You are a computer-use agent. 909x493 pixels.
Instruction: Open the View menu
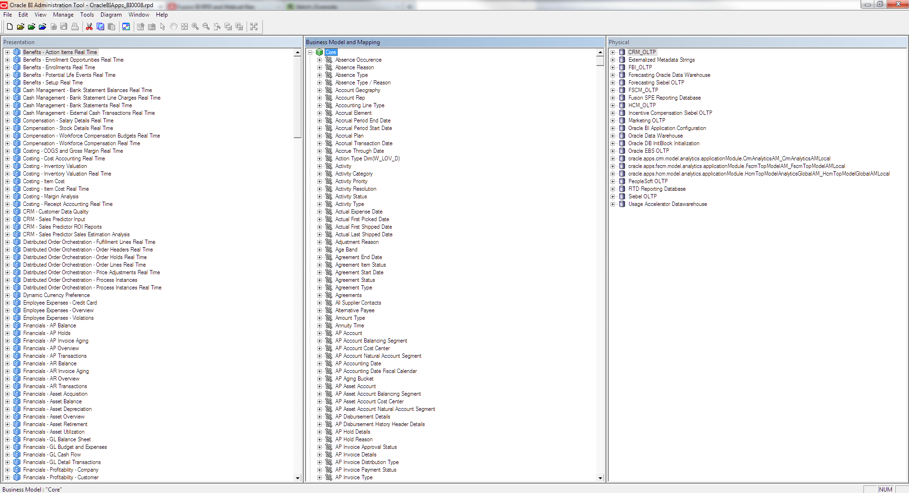40,15
